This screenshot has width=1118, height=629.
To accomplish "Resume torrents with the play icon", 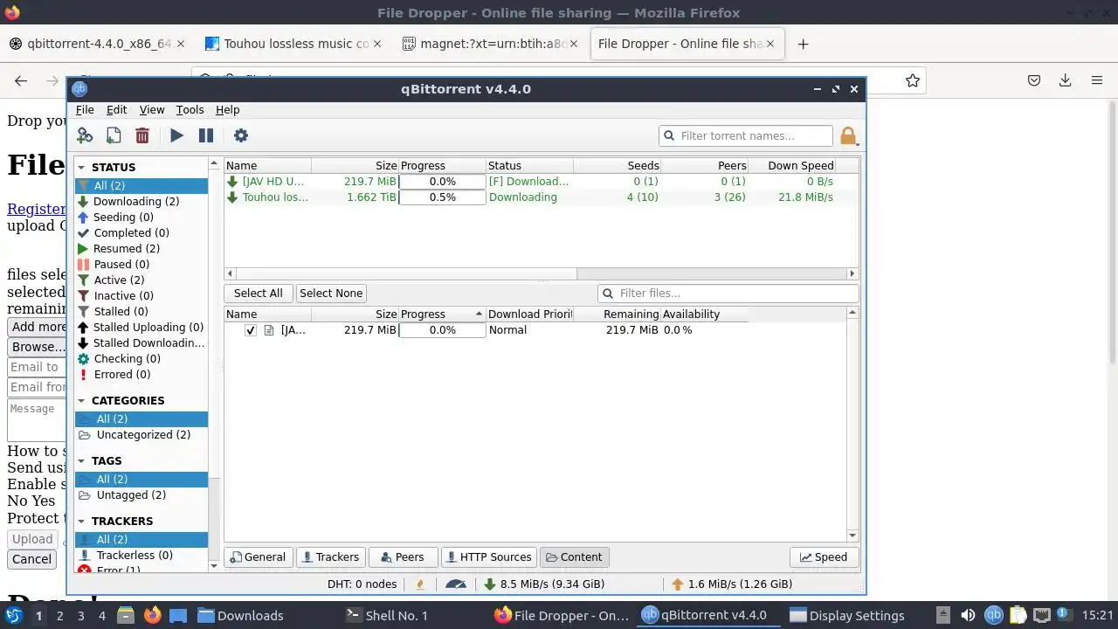I will (176, 135).
